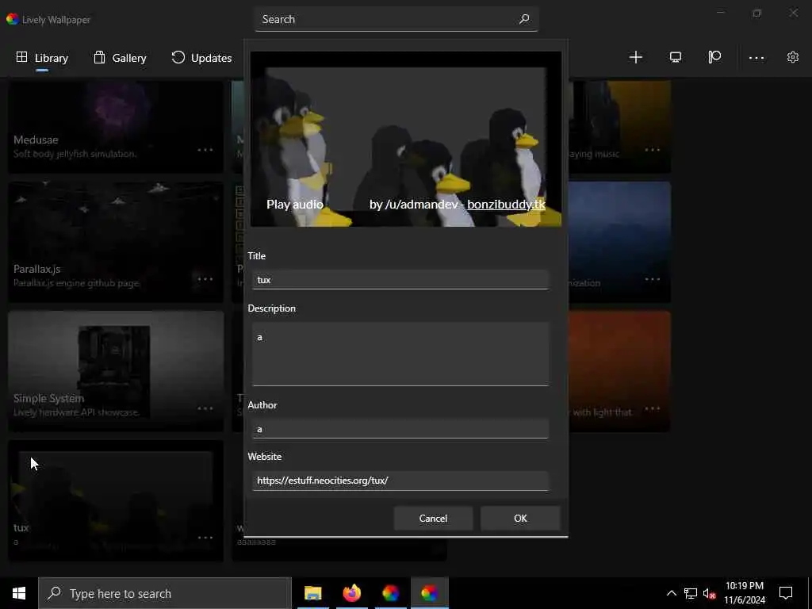Click the penguin preview thumbnail in dialog
Viewport: 812px width, 609px height.
click(x=406, y=139)
